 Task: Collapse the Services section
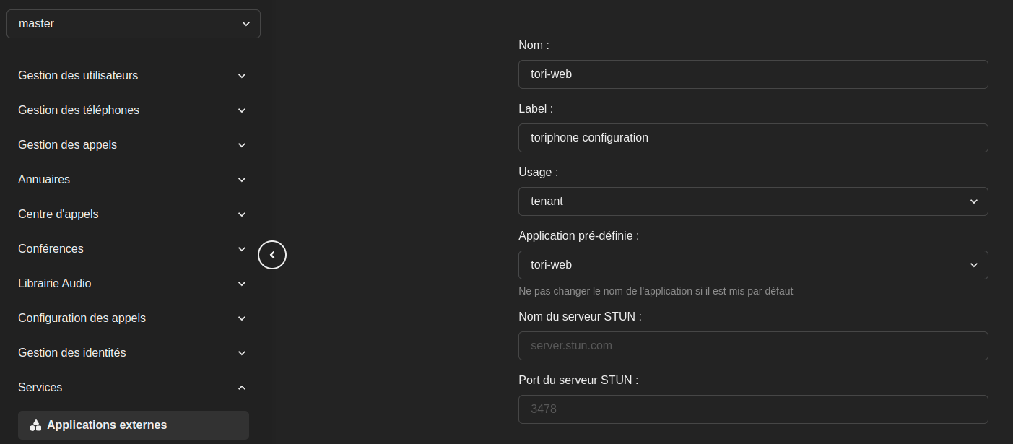(133, 388)
